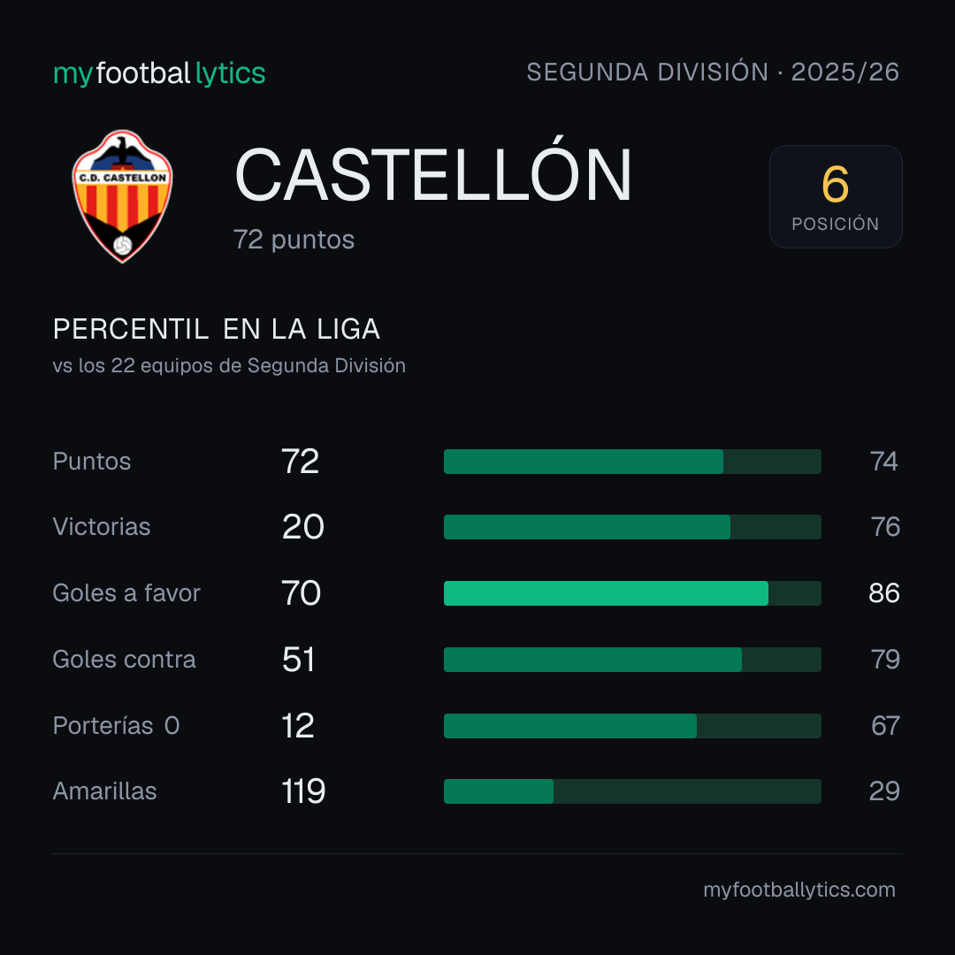The height and width of the screenshot is (955, 955).
Task: Open the myfootballytics.com footer link
Action: pos(799,890)
